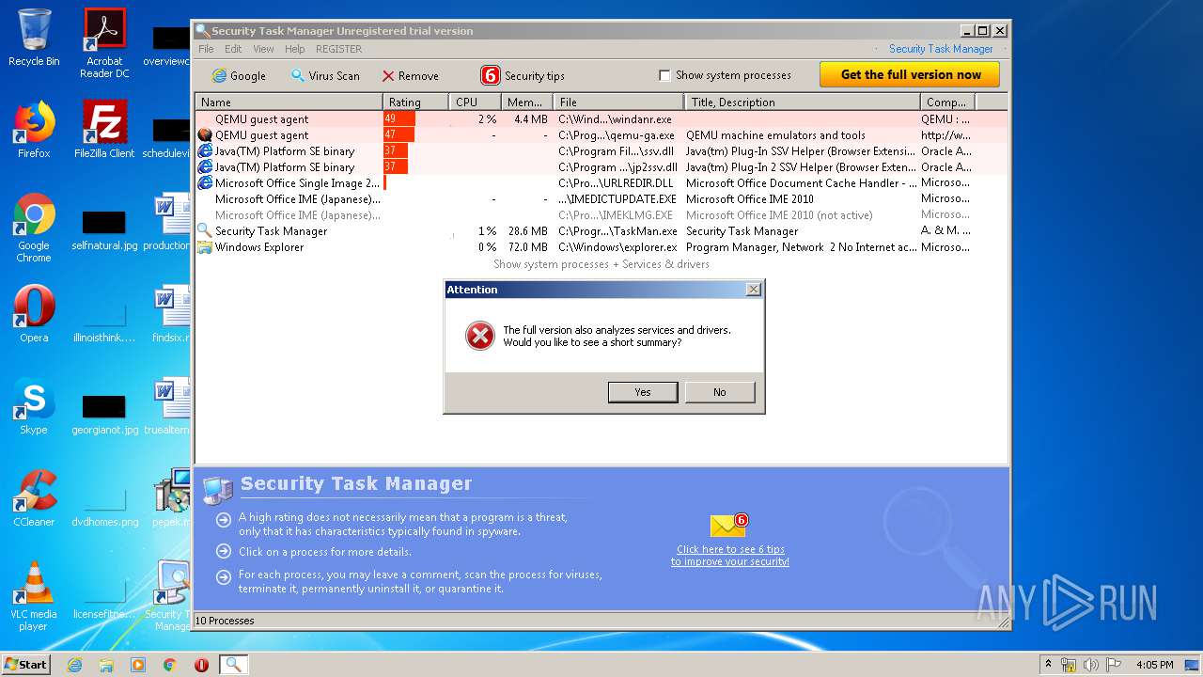Sort the list by Name column

[289, 102]
